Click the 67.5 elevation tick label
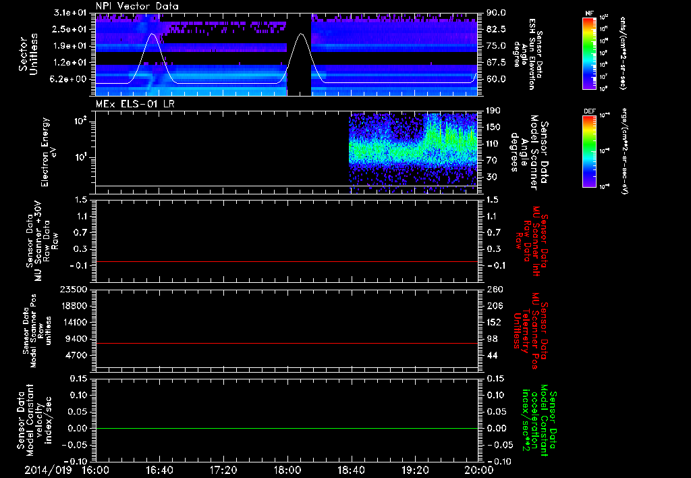The width and height of the screenshot is (691, 478). tap(496, 63)
